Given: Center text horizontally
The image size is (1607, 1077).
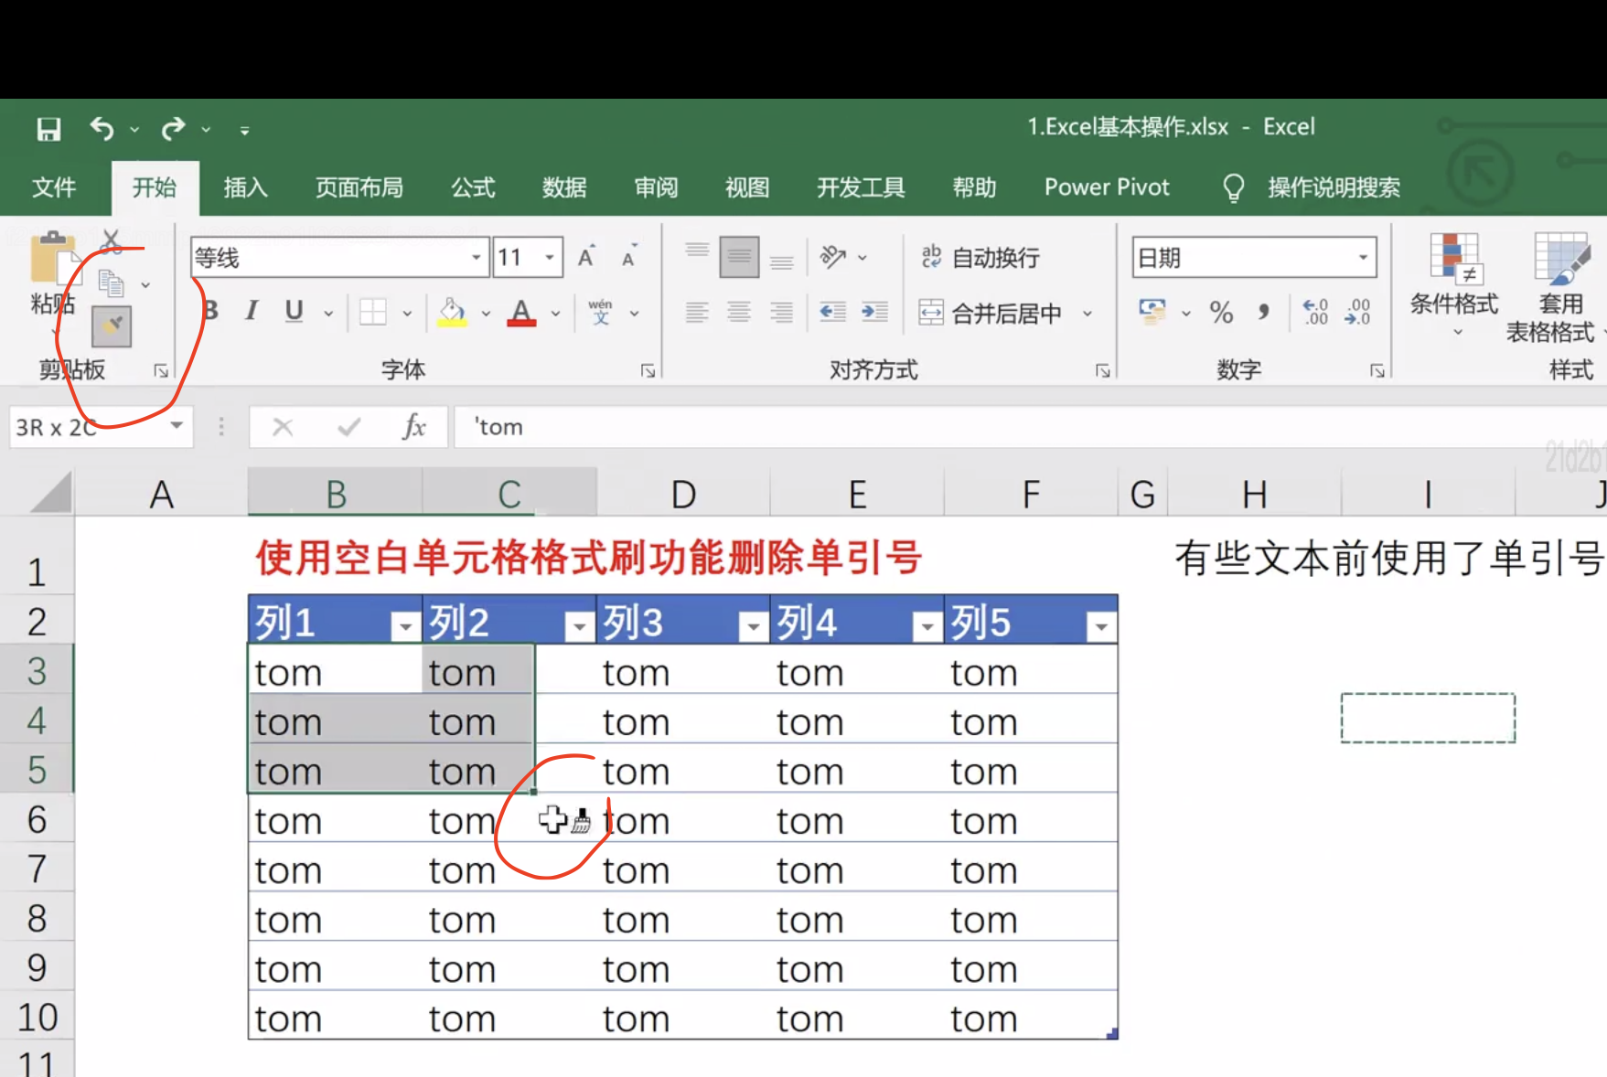Looking at the screenshot, I should pos(739,313).
